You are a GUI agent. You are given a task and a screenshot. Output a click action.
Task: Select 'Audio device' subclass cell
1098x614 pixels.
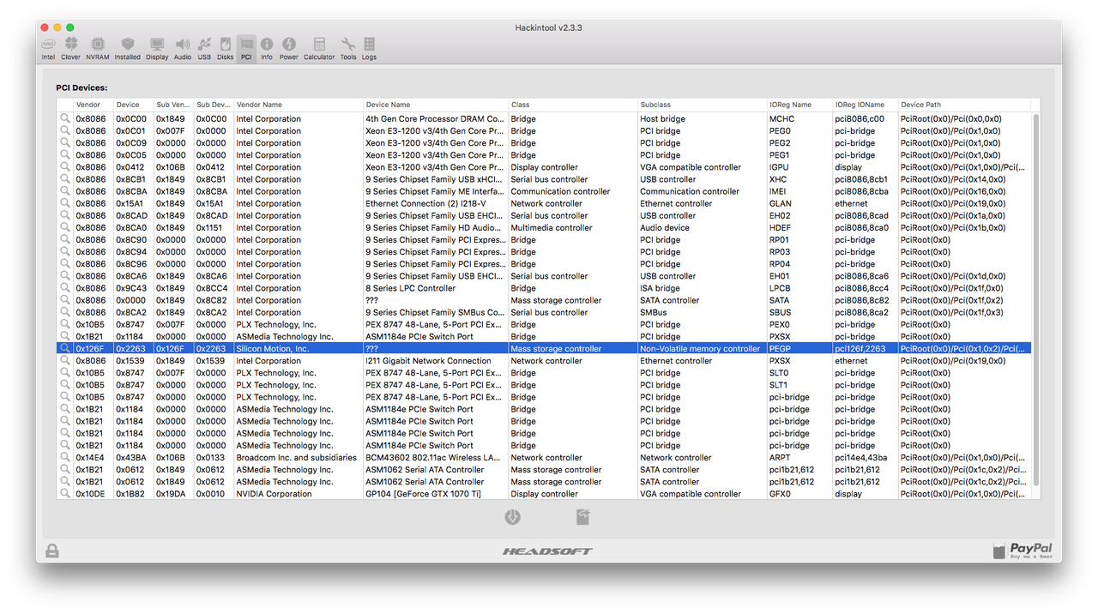[x=665, y=228]
